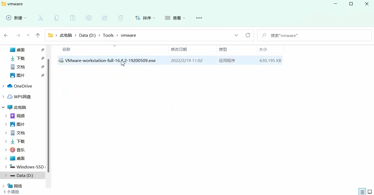Sort by the 名称 column header
This screenshot has width=374, height=195.
(66, 49)
